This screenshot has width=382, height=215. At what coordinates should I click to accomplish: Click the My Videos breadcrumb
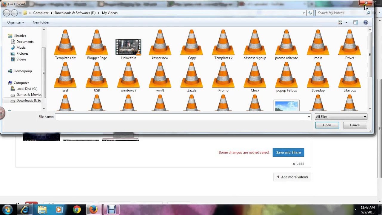(110, 13)
